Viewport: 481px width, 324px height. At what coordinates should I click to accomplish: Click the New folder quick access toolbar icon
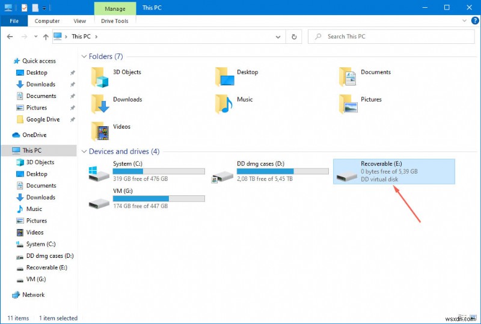point(35,8)
